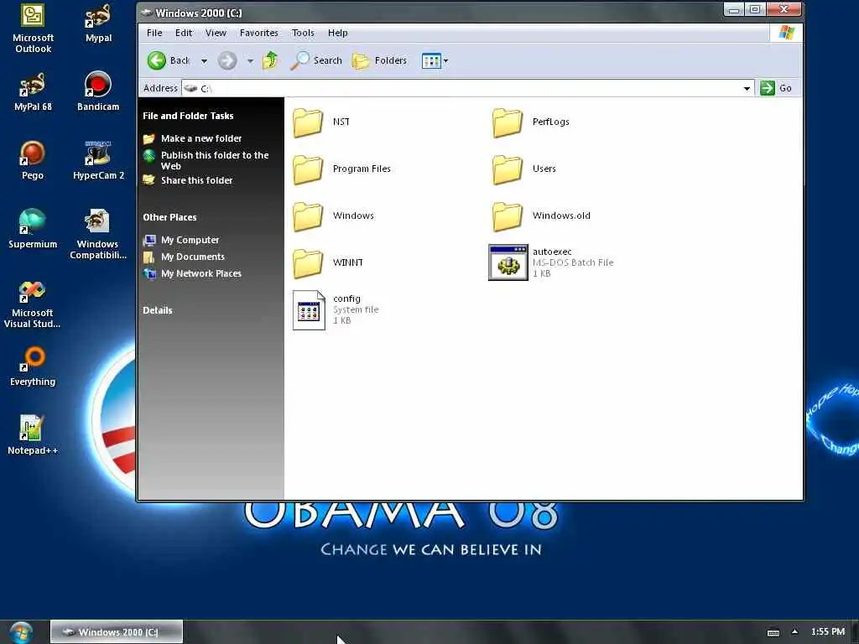
Task: Show hidden tray icons arrow
Action: (795, 631)
